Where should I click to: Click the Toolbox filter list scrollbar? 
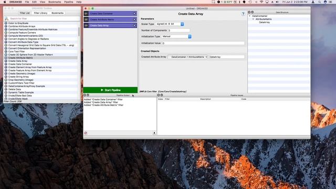coord(79,32)
